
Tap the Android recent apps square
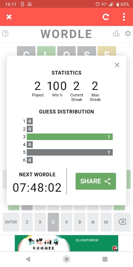(105, 259)
